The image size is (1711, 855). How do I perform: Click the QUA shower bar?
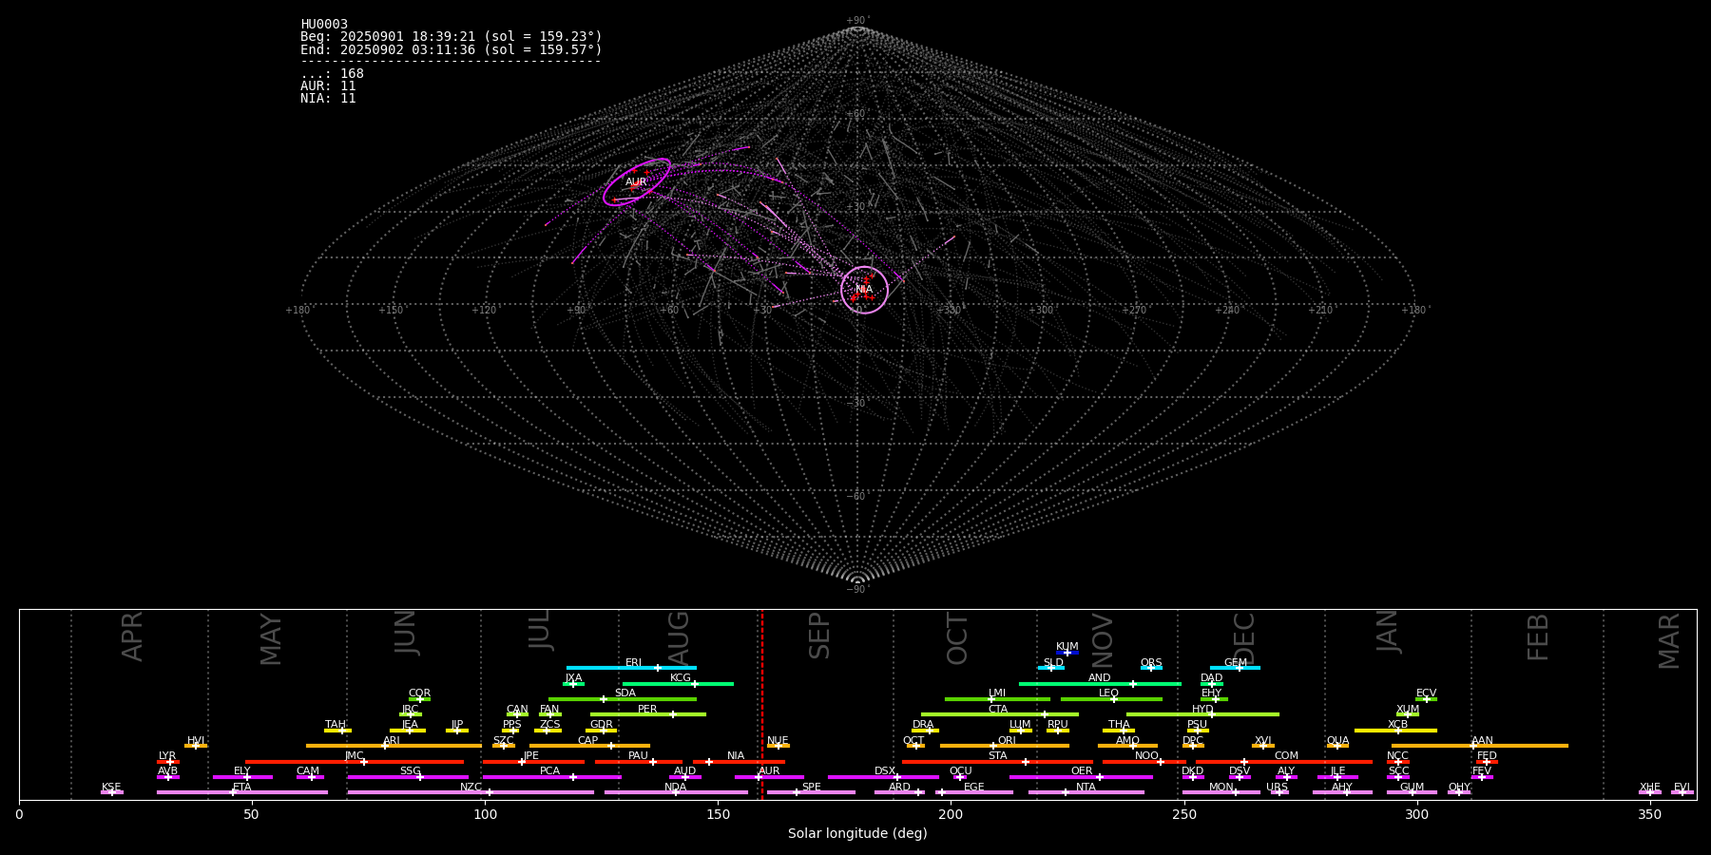tap(1337, 746)
